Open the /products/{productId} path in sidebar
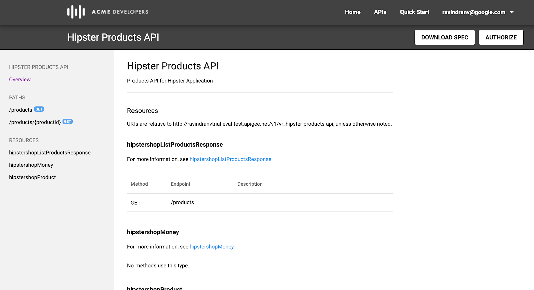This screenshot has height=290, width=534. tap(35, 122)
